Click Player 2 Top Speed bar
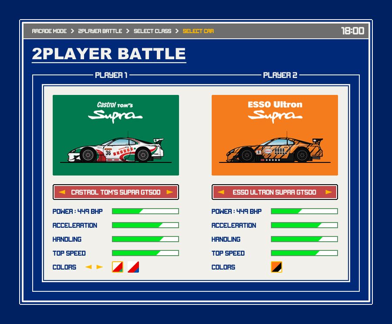 (304, 253)
